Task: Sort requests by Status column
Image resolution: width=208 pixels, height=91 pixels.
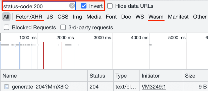Action: click(100, 76)
